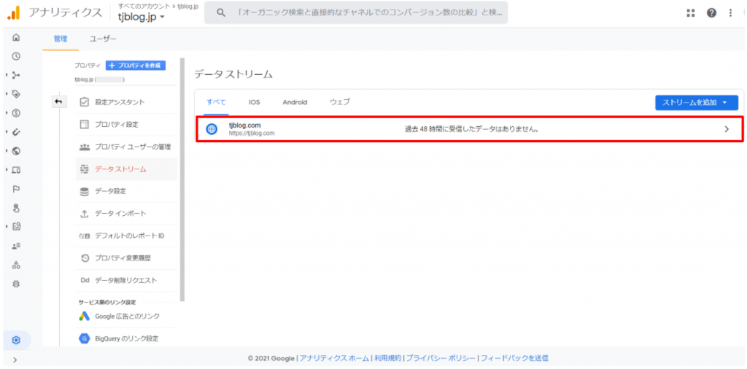Open the Help question mark icon

(711, 13)
